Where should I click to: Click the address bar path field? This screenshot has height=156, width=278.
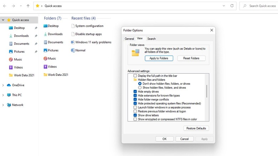tap(135, 6)
